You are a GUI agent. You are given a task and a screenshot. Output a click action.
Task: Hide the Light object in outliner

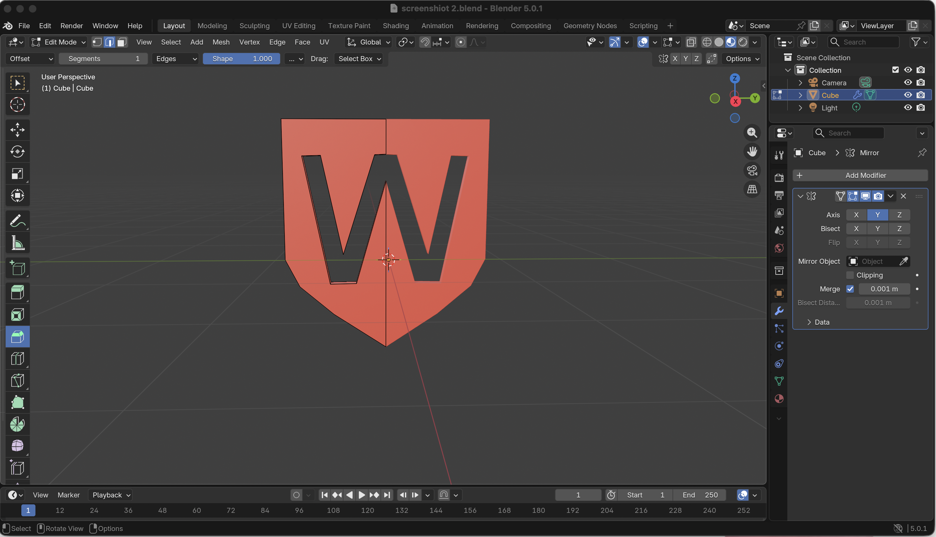(x=907, y=108)
